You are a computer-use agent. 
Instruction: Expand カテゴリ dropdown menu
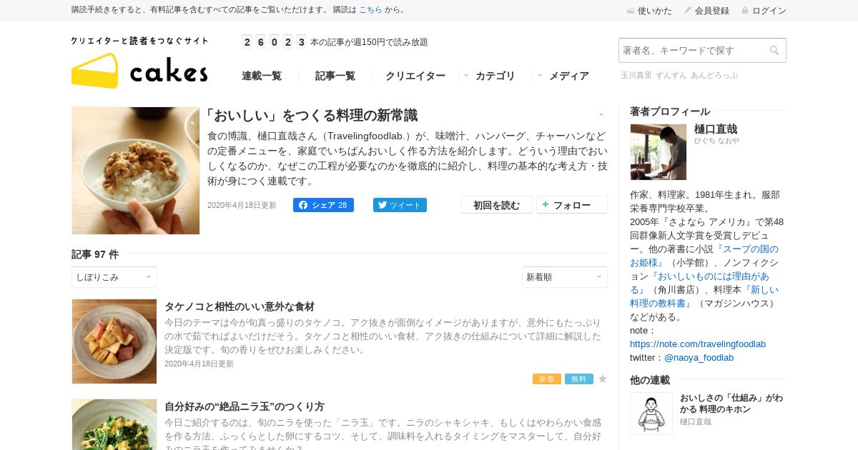(489, 76)
